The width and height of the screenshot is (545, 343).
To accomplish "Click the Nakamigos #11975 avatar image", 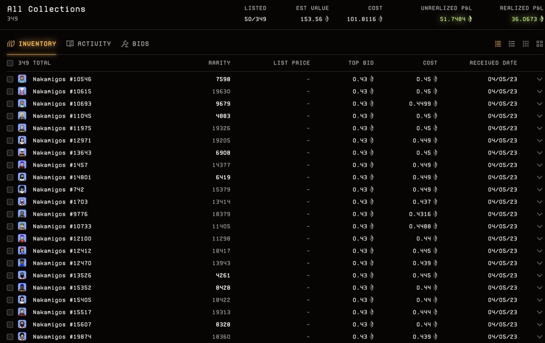I will (22, 128).
